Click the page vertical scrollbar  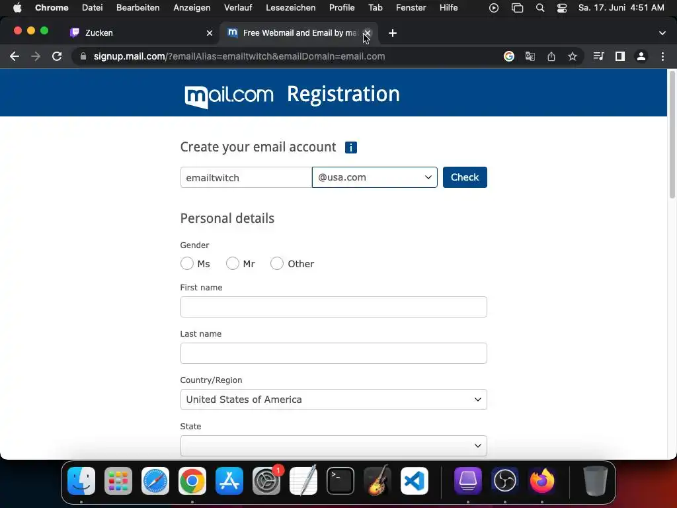click(672, 134)
